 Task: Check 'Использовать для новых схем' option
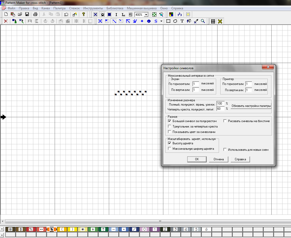(225, 149)
